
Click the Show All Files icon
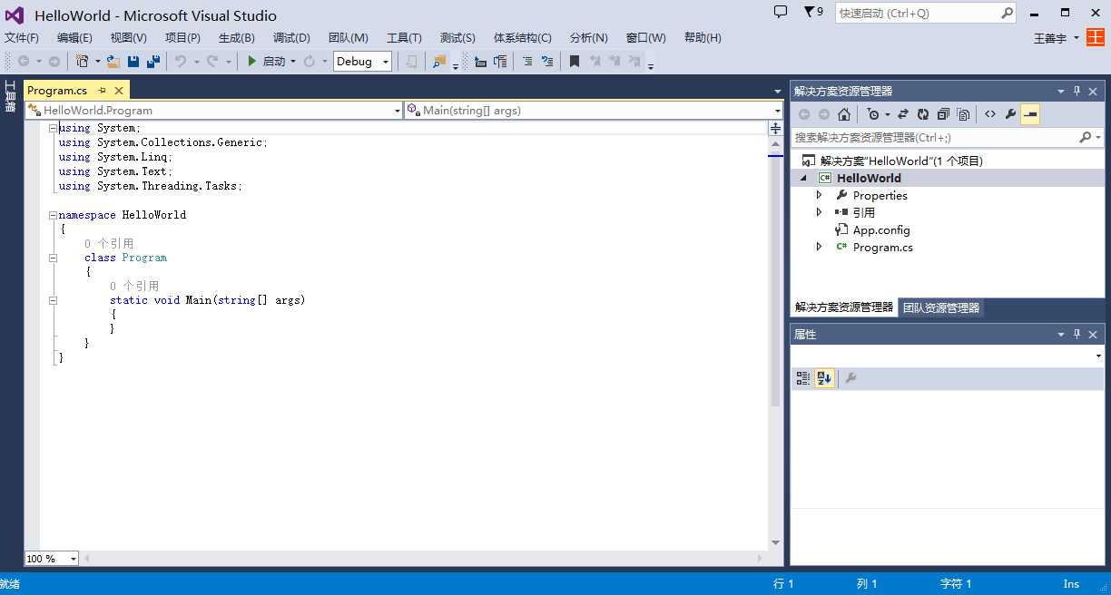tap(963, 114)
